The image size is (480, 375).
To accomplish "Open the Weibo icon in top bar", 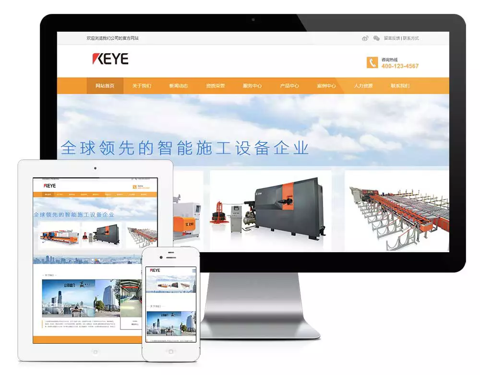I will click(365, 38).
